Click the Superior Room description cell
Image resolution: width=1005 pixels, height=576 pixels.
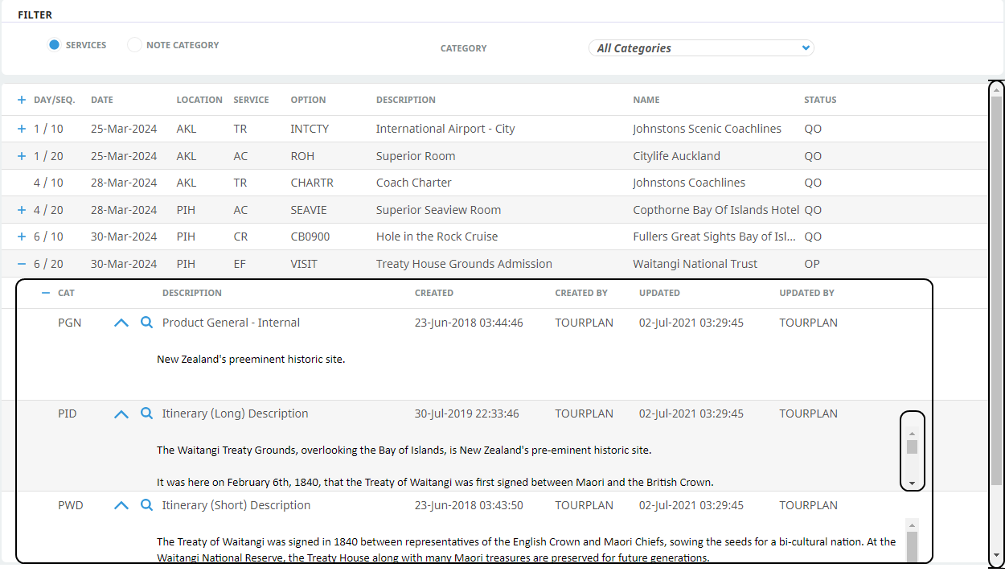click(416, 156)
